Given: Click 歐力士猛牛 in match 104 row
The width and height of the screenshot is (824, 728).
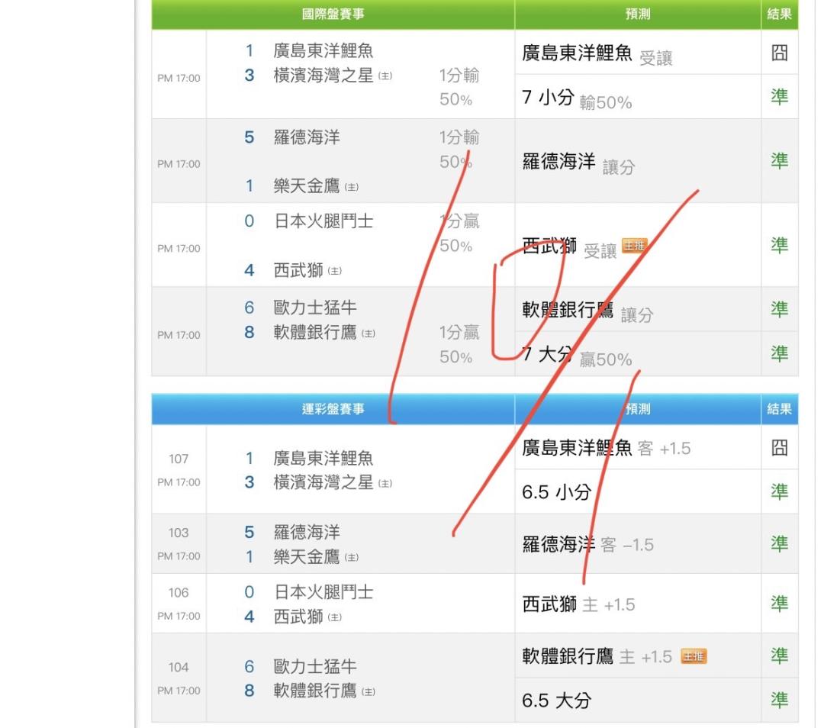Looking at the screenshot, I should tap(315, 667).
